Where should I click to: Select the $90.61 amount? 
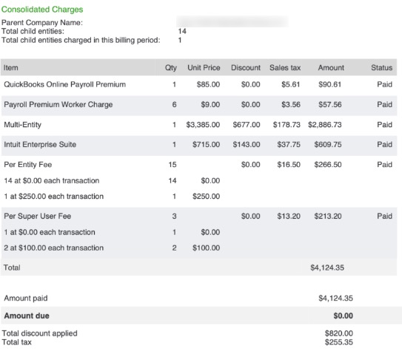pos(330,84)
